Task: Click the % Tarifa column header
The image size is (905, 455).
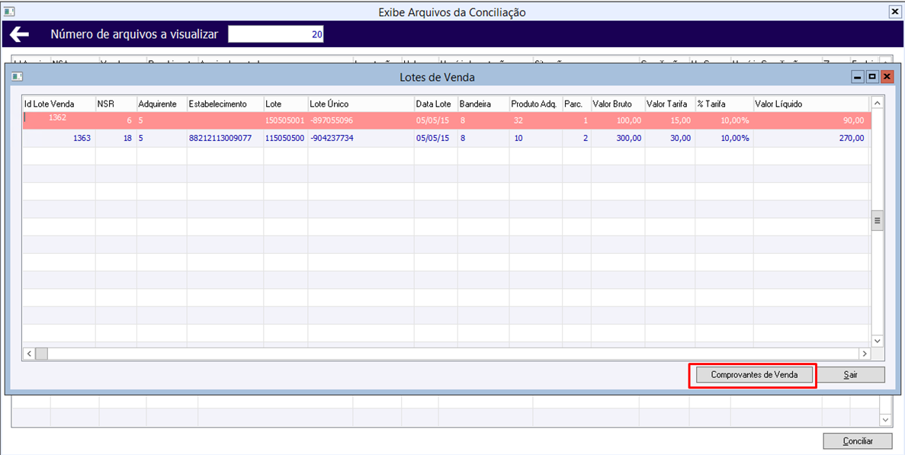Action: (x=724, y=104)
